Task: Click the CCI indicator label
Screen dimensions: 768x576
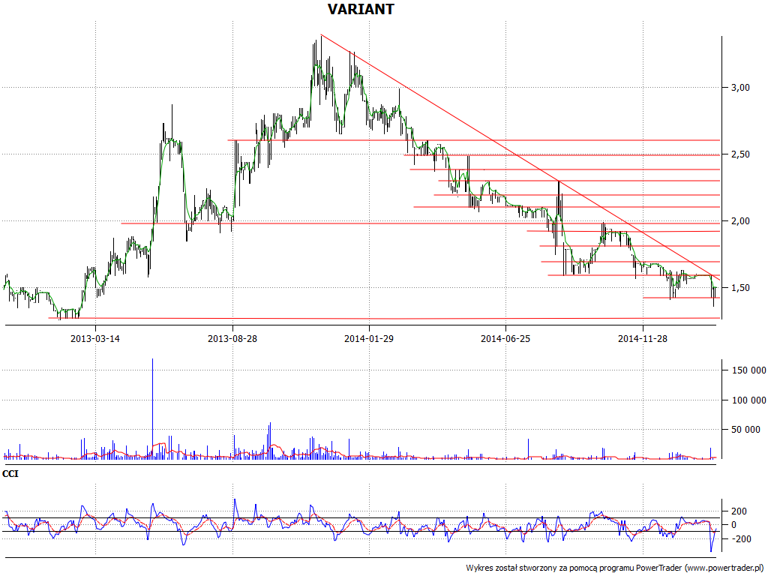Action: [x=10, y=474]
